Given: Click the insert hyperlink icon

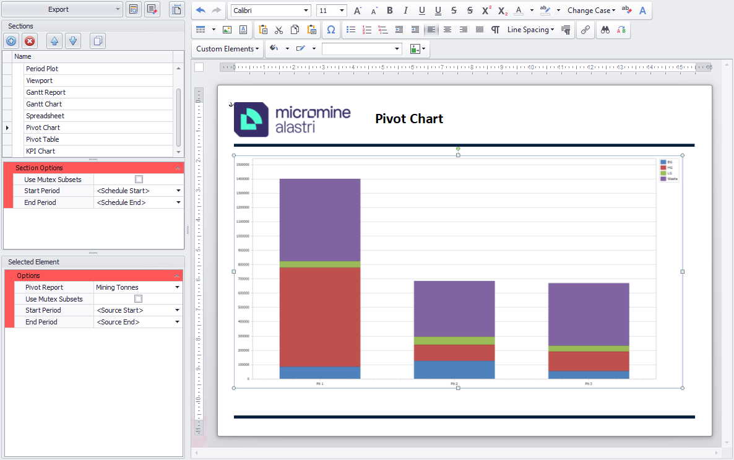Looking at the screenshot, I should tap(585, 30).
